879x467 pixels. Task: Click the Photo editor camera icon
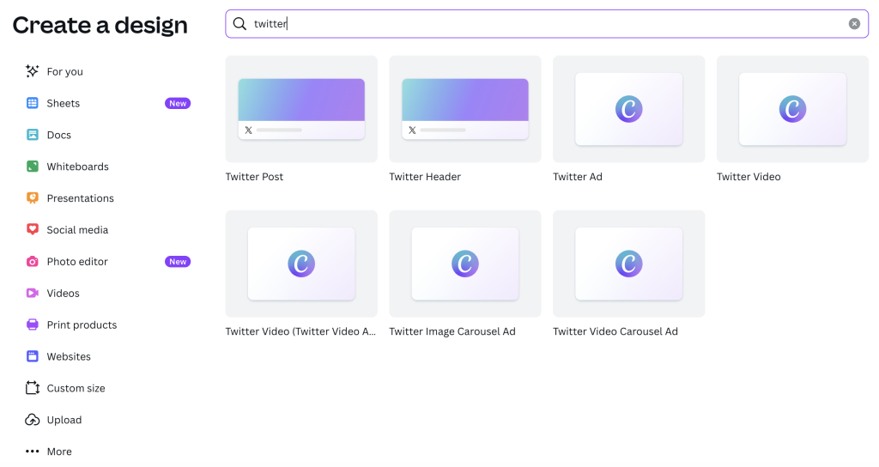click(x=33, y=261)
